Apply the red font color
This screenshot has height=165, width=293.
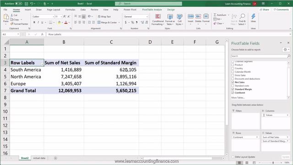[66, 22]
